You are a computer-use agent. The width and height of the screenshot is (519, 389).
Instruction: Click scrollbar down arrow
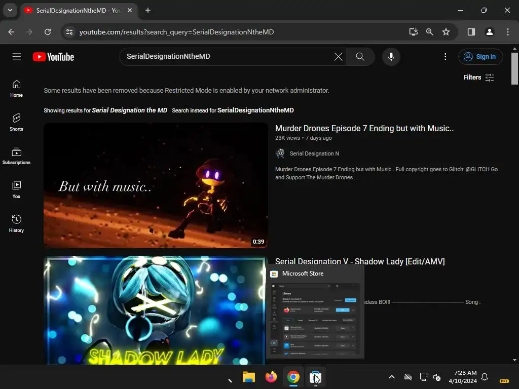point(514,360)
